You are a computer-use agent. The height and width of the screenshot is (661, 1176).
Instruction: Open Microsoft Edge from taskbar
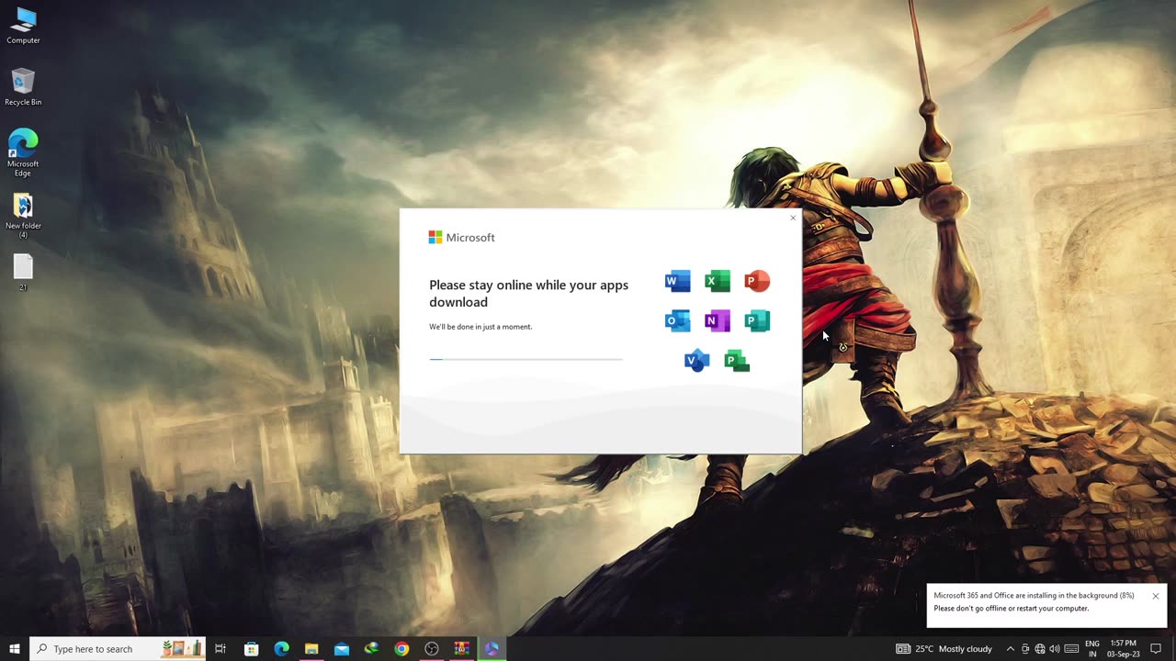click(x=281, y=649)
